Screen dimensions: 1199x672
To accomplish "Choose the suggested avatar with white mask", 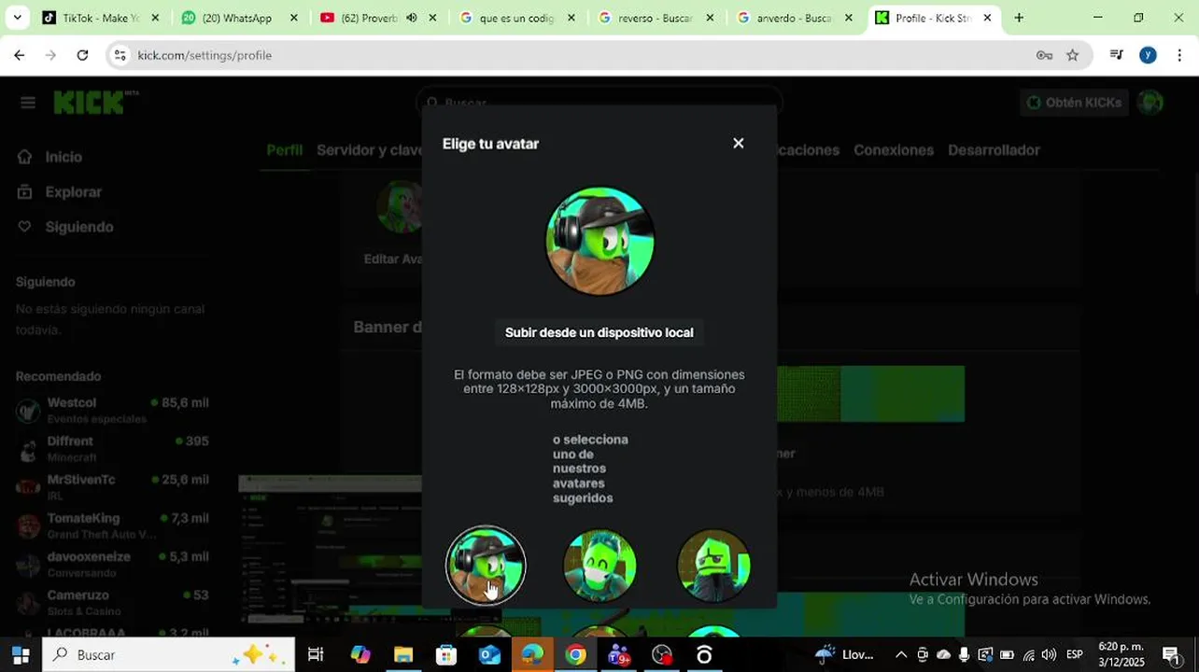I will pos(599,566).
